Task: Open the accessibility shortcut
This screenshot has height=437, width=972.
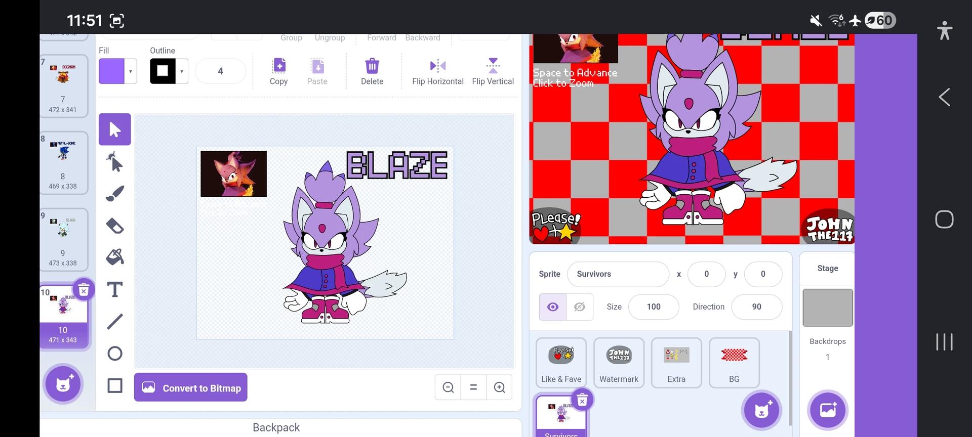Action: pyautogui.click(x=945, y=30)
